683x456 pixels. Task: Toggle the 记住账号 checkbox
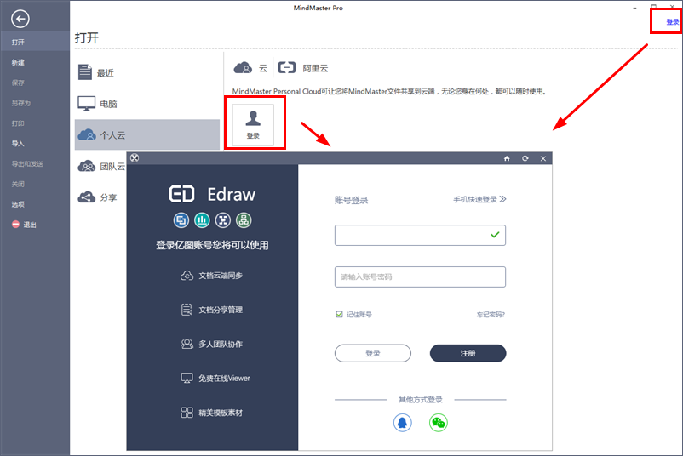coord(339,314)
